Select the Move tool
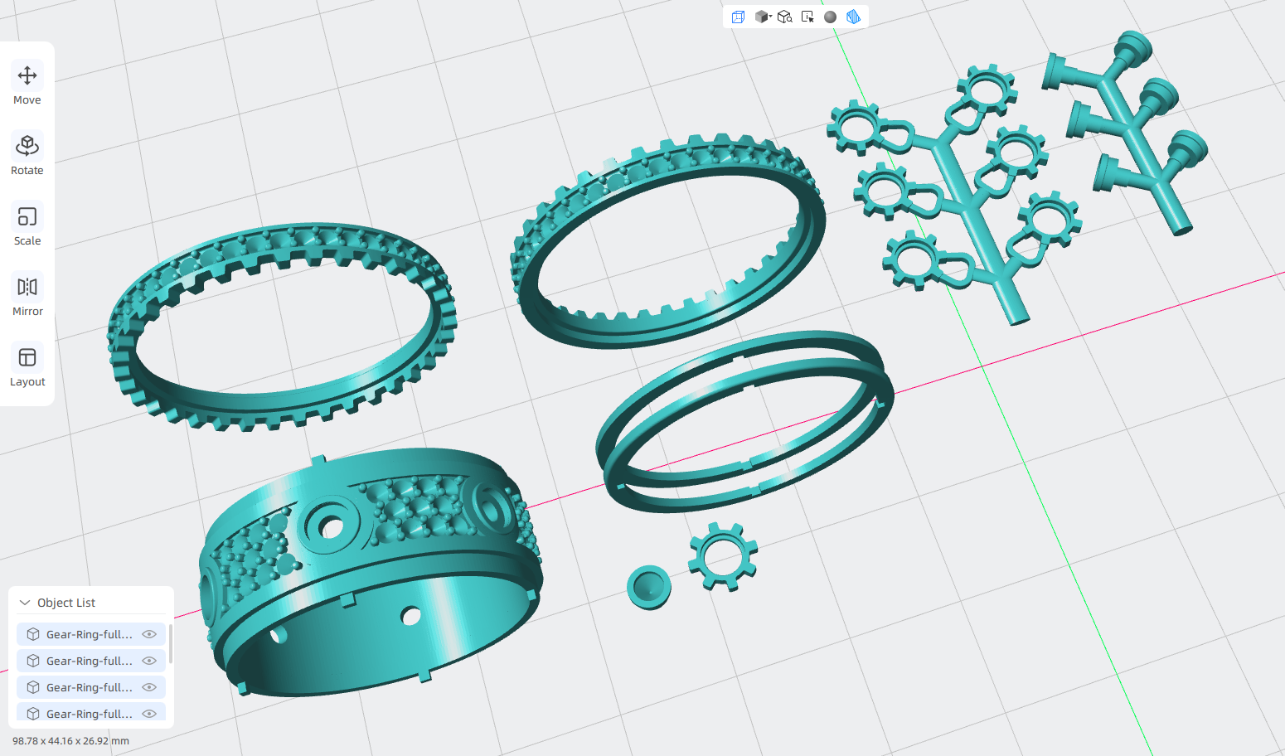 pyautogui.click(x=27, y=85)
